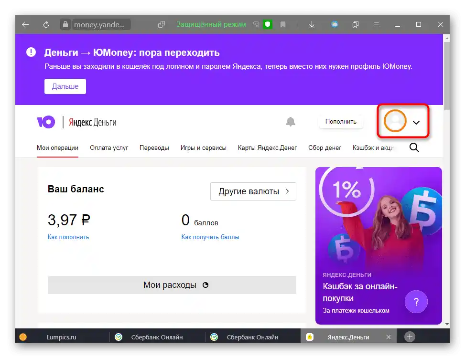Click the translate icon after Защищённый режим
Viewport: 465px width, 358px height.
click(x=256, y=24)
